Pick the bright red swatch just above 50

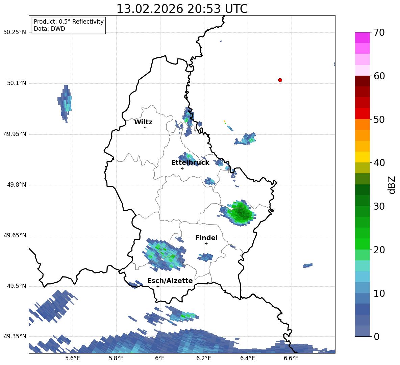click(x=362, y=114)
